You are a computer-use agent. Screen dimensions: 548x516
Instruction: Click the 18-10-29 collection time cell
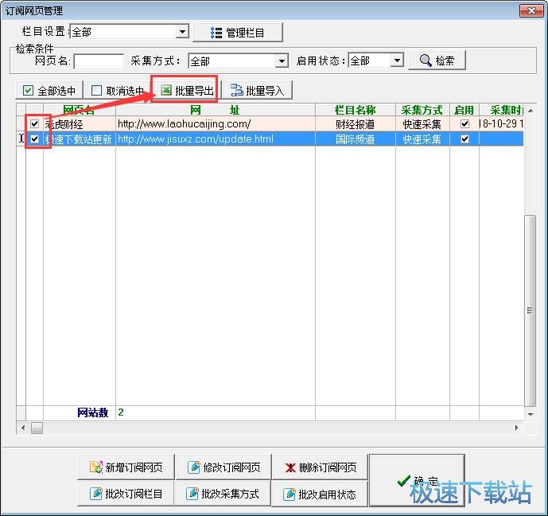pos(501,124)
